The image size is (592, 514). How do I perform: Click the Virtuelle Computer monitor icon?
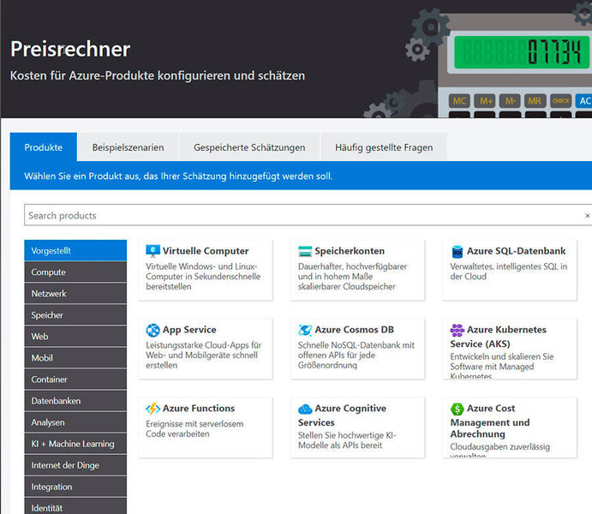pos(152,251)
